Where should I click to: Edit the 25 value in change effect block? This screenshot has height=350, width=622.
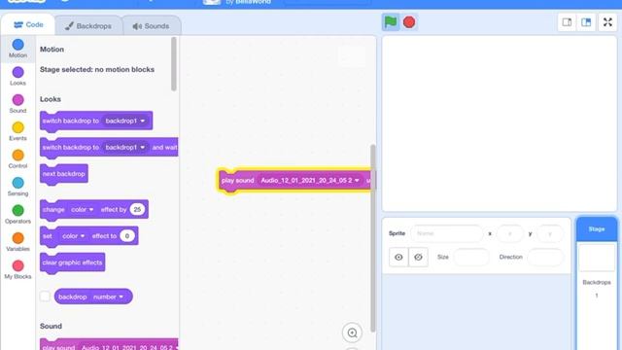[137, 210]
